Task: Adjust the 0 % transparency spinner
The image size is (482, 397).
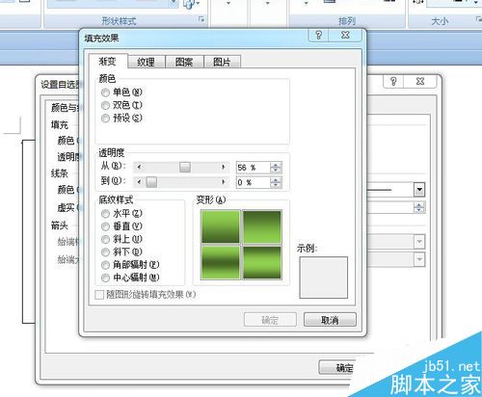Action: click(276, 182)
